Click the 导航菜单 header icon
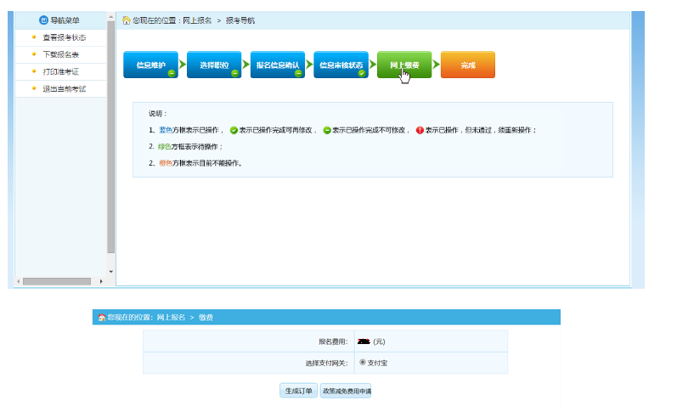Image resolution: width=677 pixels, height=412 pixels. pyautogui.click(x=43, y=20)
